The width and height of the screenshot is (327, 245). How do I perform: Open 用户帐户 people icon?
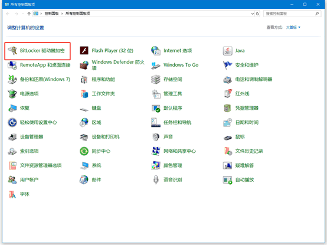click(x=12, y=179)
